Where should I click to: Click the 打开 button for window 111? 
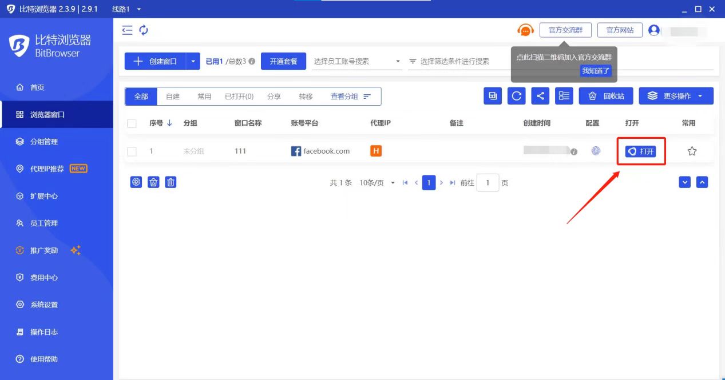point(640,151)
